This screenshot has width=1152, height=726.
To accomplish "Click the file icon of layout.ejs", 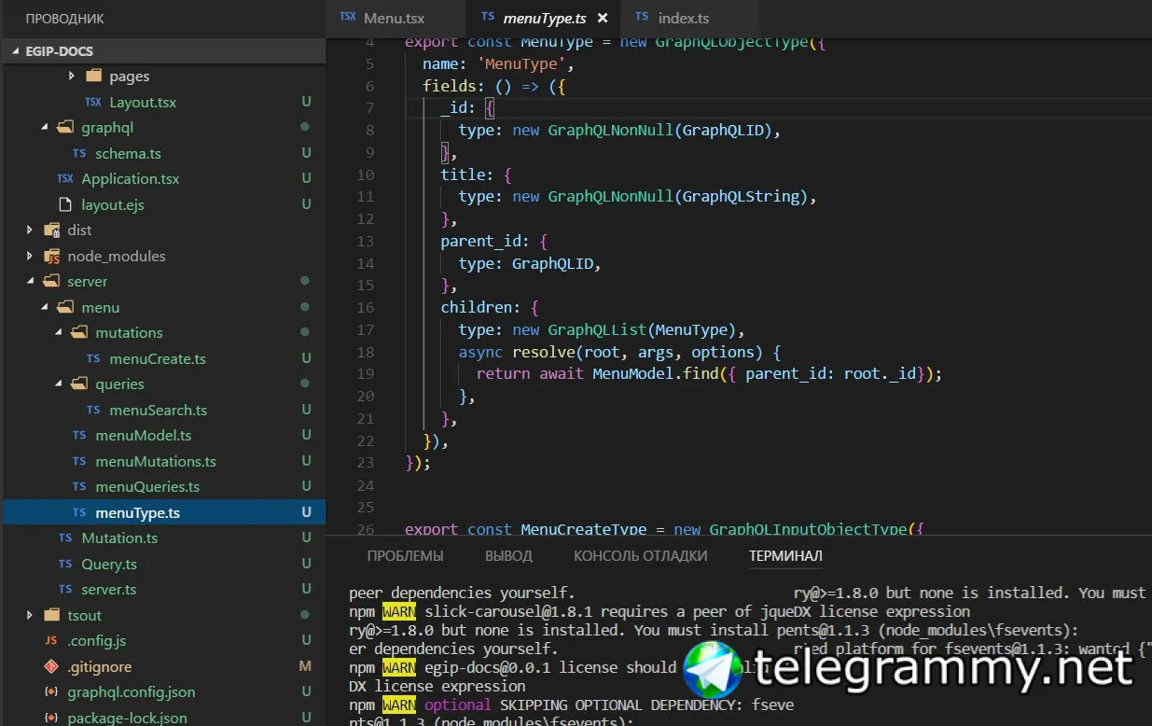I will click(64, 204).
